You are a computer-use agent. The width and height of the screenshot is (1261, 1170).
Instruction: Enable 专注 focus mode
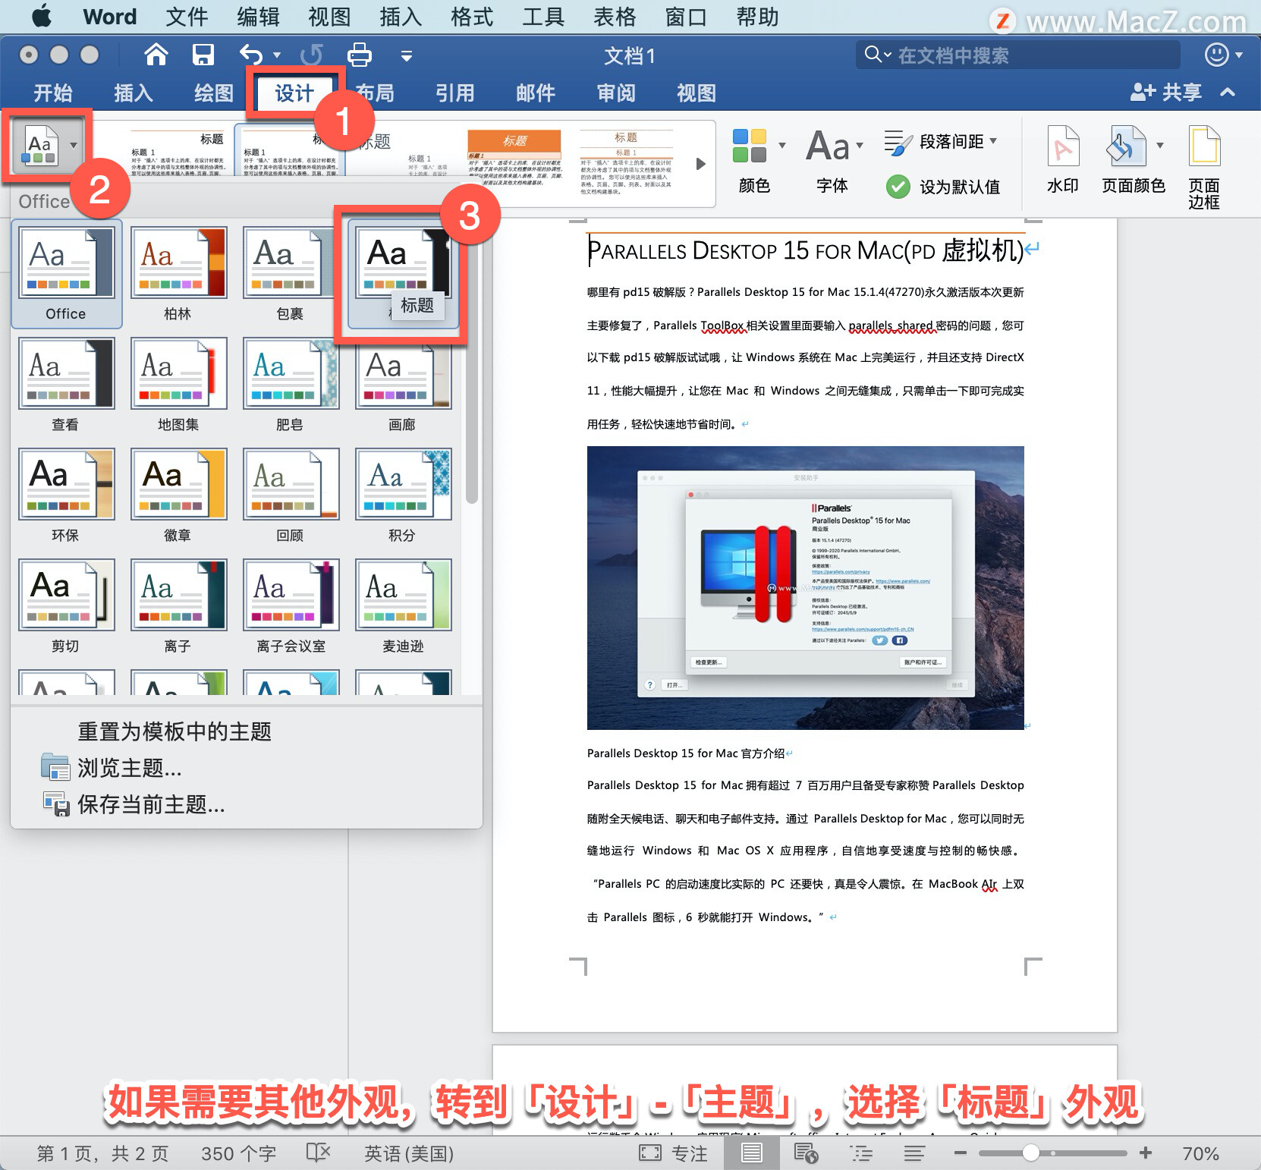pos(673,1154)
